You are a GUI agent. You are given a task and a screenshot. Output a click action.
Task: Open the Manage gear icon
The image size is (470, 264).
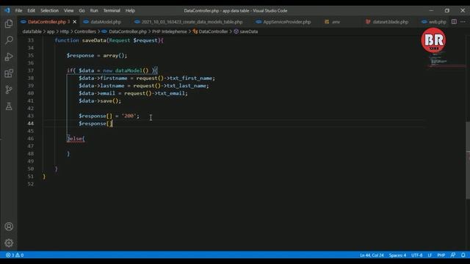click(x=9, y=243)
